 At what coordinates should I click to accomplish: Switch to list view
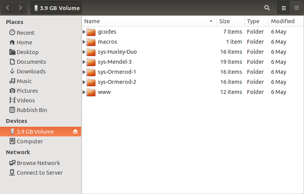283,8
